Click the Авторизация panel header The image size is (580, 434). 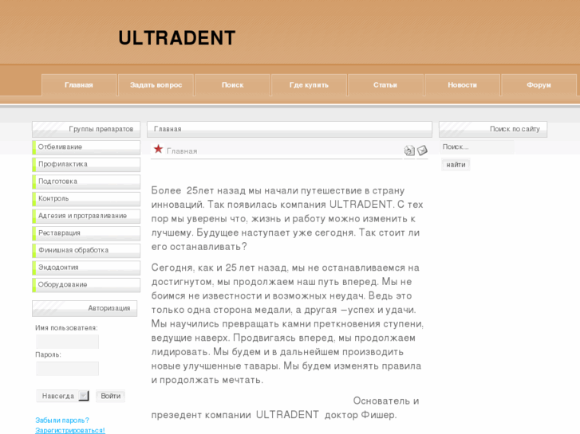(x=85, y=308)
